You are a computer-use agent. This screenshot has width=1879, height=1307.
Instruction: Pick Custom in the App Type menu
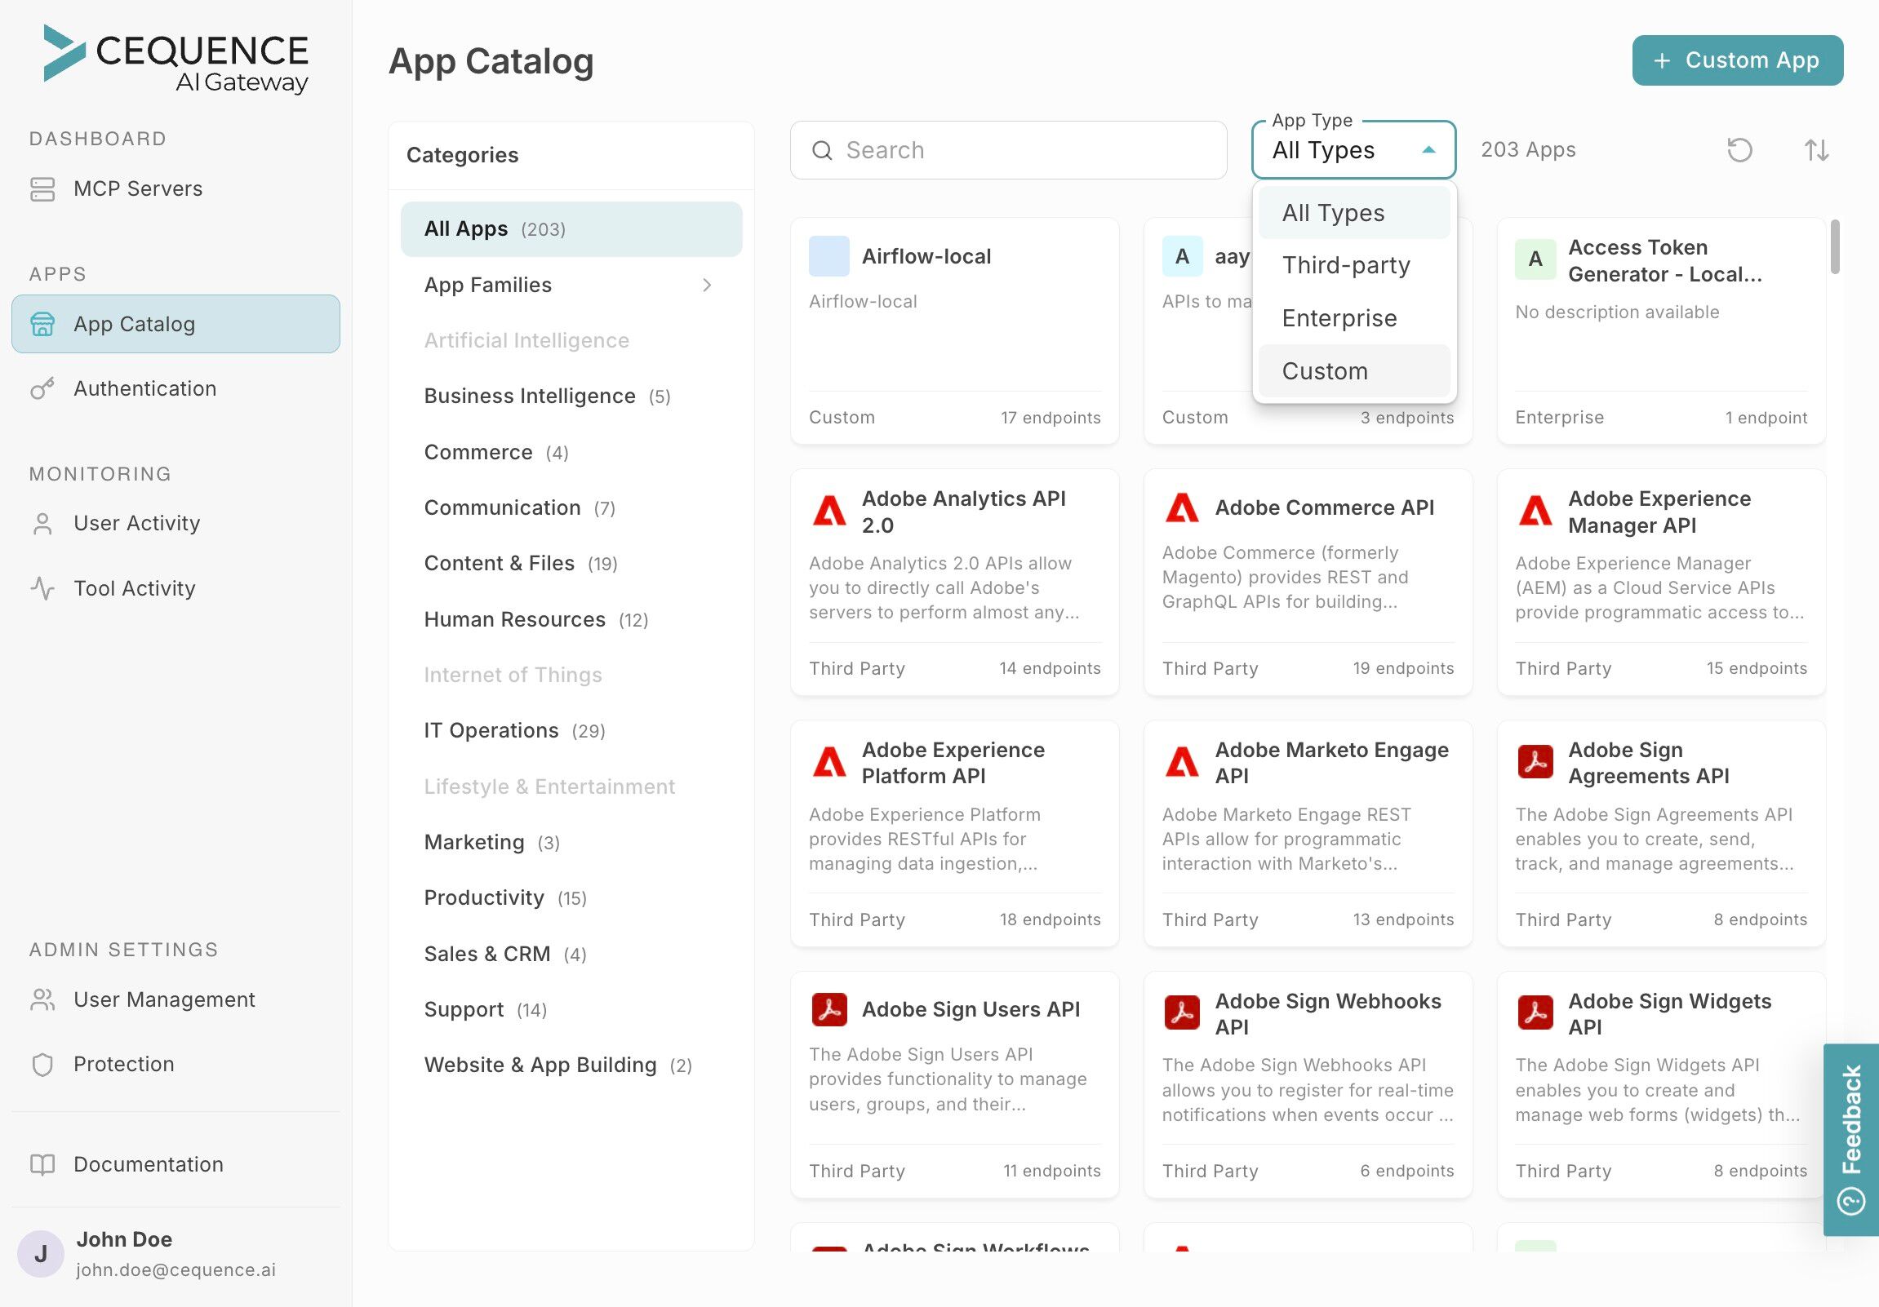(1324, 371)
